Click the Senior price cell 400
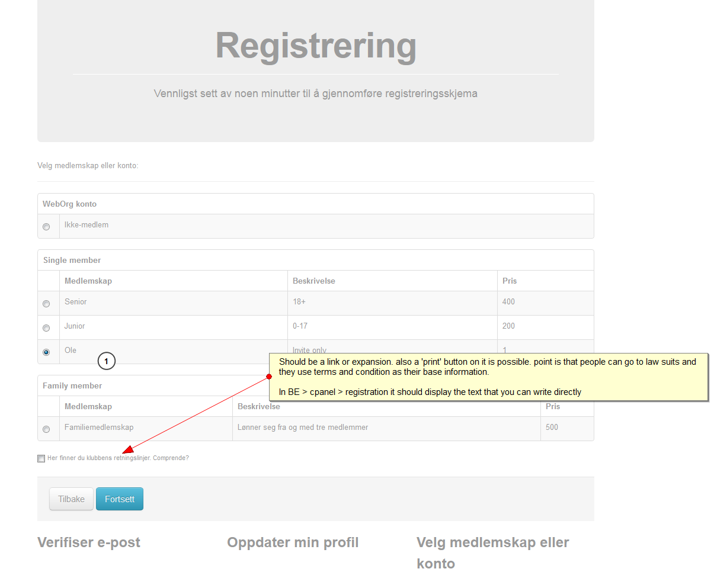The width and height of the screenshot is (714, 588). 508,302
